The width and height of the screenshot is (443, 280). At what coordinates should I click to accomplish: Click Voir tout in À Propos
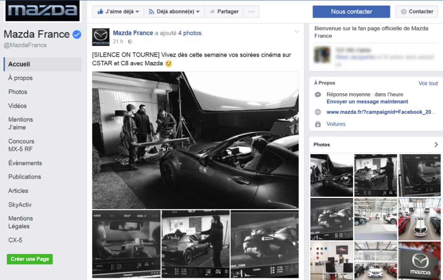428,83
